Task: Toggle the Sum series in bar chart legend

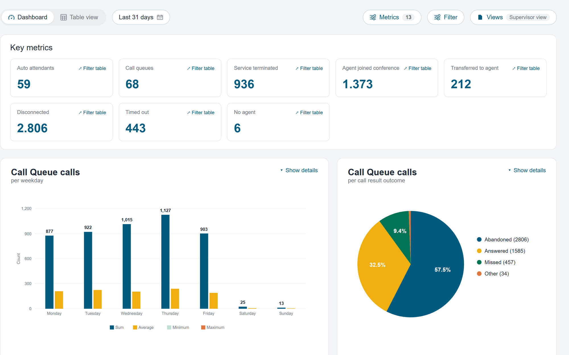Action: [117, 327]
